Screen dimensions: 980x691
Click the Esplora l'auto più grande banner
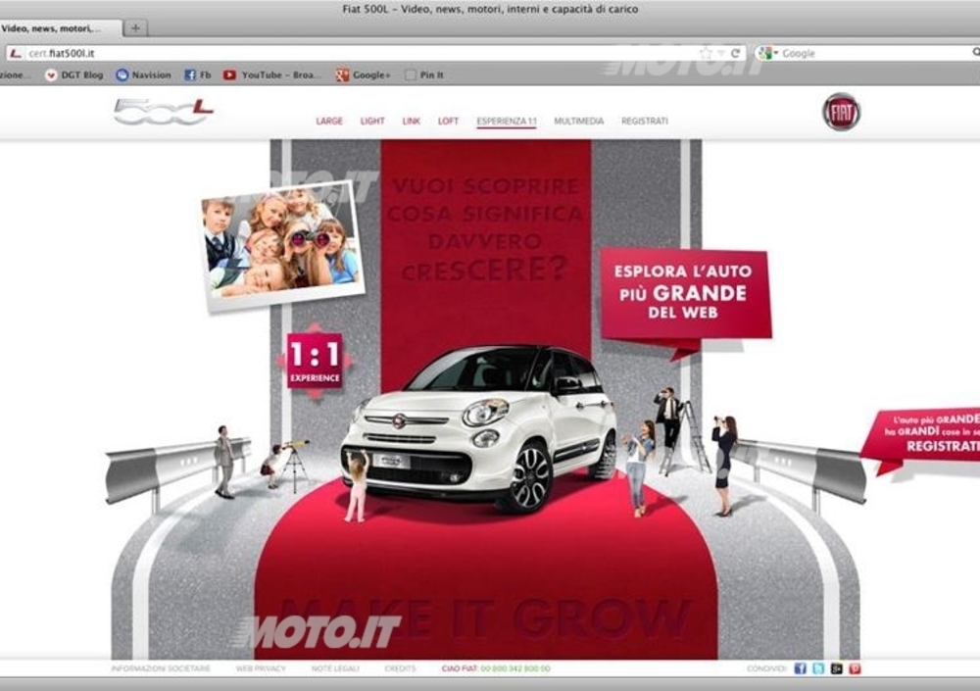(685, 291)
